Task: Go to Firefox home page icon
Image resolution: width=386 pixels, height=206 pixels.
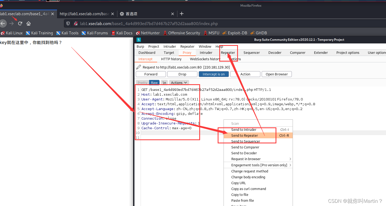Action: 29,23
